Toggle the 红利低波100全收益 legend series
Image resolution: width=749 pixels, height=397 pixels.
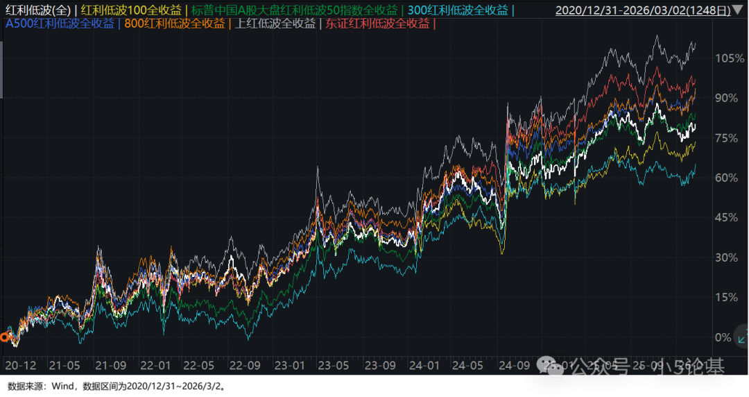click(132, 10)
